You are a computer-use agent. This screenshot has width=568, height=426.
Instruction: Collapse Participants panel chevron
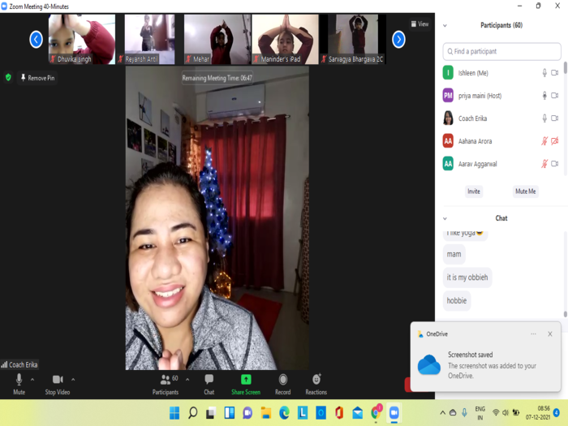pyautogui.click(x=445, y=26)
